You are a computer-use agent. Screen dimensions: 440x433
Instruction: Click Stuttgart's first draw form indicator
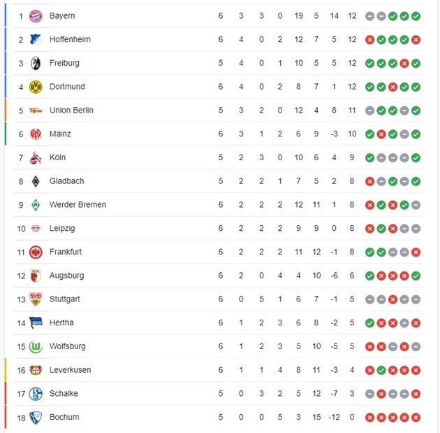point(370,299)
